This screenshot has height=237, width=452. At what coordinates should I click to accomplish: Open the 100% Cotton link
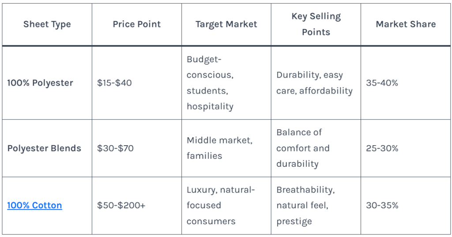point(34,205)
